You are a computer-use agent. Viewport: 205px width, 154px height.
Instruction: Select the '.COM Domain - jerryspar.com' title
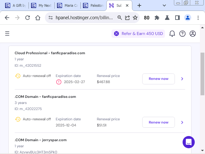(x=41, y=140)
